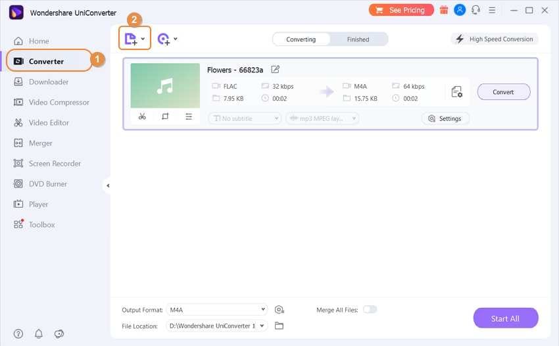Expand the Load DVD dropdown arrow
The height and width of the screenshot is (346, 559).
[x=176, y=39]
